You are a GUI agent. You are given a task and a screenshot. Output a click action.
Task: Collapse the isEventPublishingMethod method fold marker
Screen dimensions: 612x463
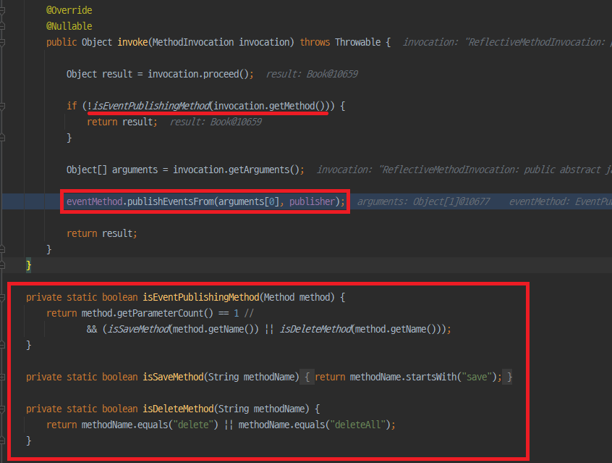[2, 298]
